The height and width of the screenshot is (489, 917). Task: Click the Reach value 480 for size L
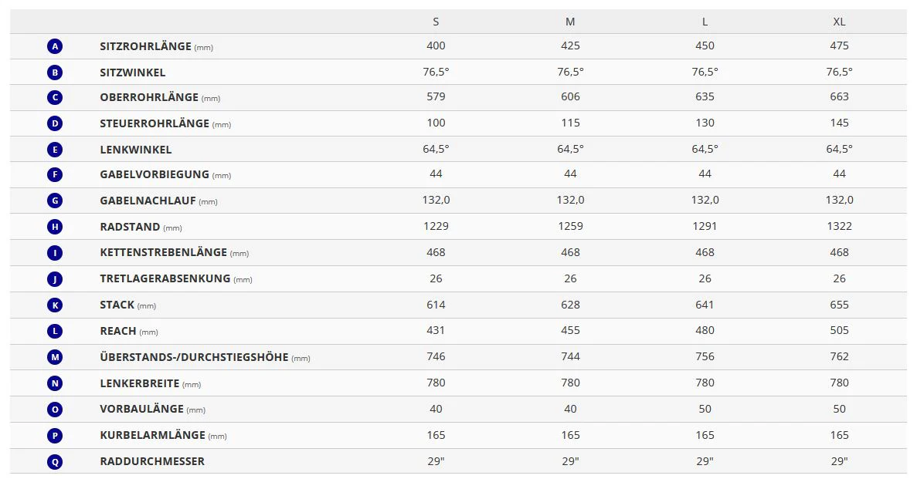pyautogui.click(x=705, y=330)
